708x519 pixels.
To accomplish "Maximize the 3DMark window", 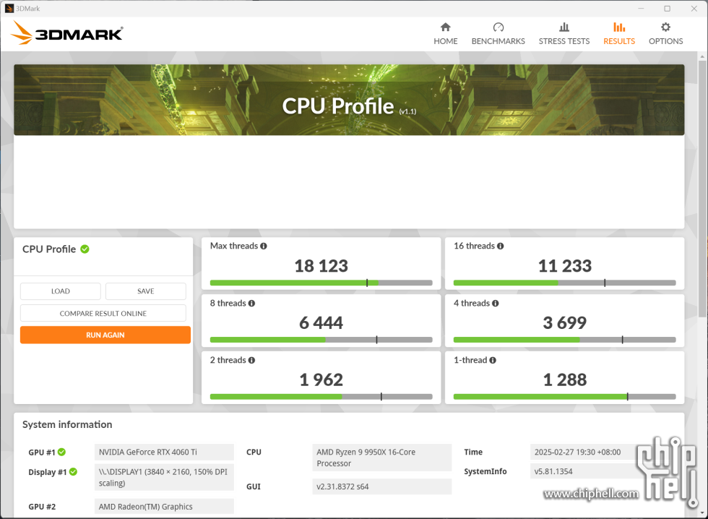I will click(667, 9).
